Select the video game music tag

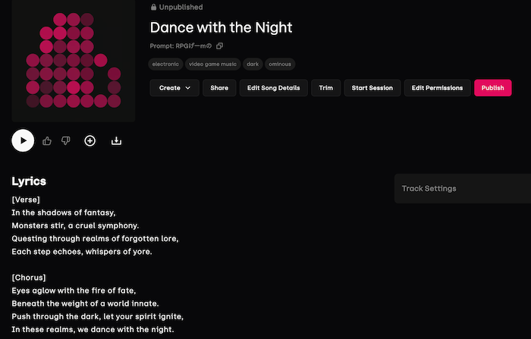(x=212, y=64)
